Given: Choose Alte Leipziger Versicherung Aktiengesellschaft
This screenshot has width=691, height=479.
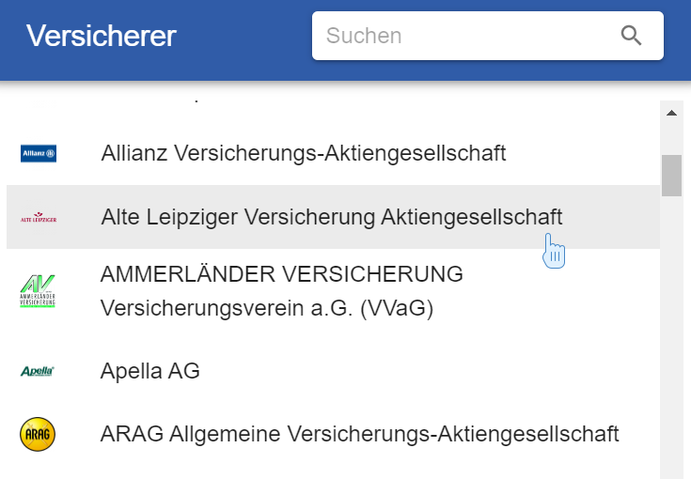Looking at the screenshot, I should click(x=331, y=217).
